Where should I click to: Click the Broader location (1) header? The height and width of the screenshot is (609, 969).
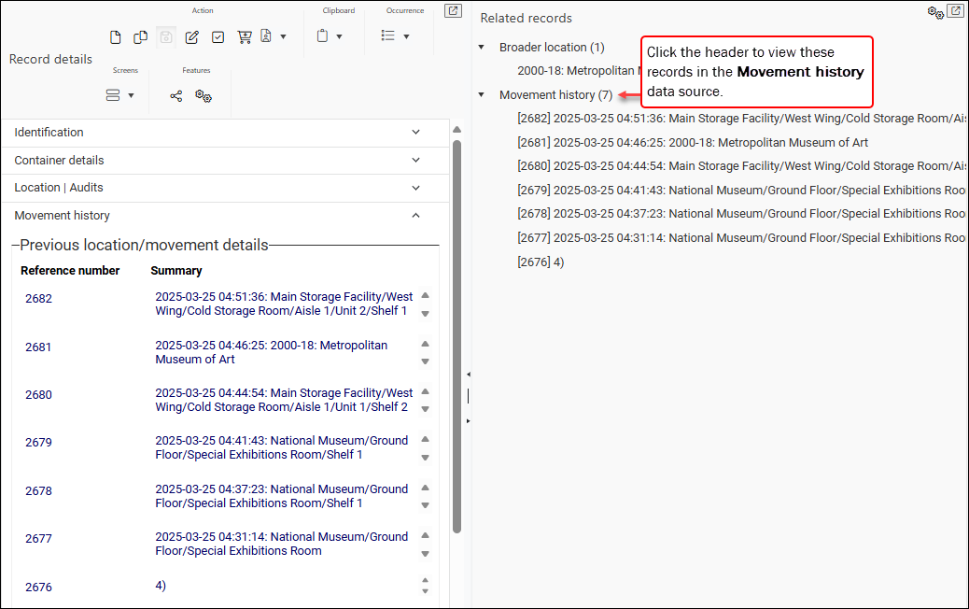click(552, 47)
